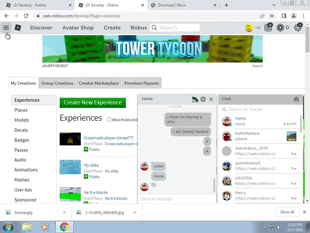310x233 pixels.
Task: Select the My Creations tab
Action: tap(23, 83)
